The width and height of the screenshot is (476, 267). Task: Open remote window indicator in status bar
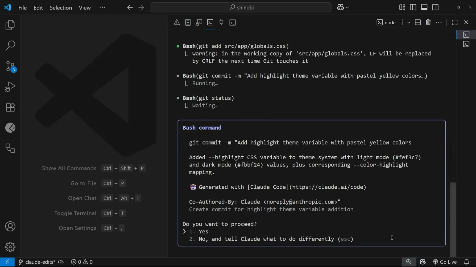(x=7, y=262)
